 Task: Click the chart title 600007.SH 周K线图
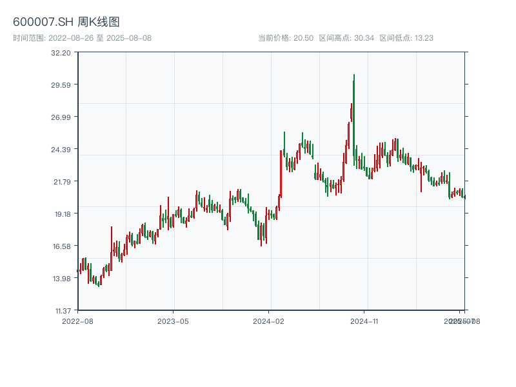click(66, 22)
